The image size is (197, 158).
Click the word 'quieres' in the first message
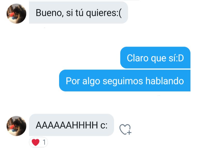coord(101,13)
